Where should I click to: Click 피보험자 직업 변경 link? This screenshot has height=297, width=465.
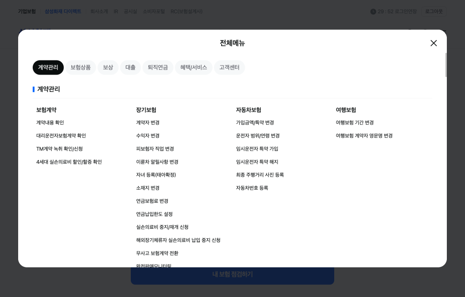click(x=155, y=149)
